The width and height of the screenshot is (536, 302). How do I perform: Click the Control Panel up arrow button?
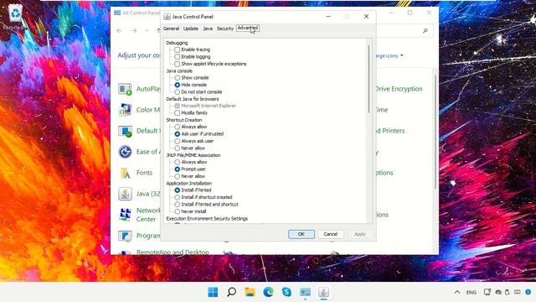158,31
